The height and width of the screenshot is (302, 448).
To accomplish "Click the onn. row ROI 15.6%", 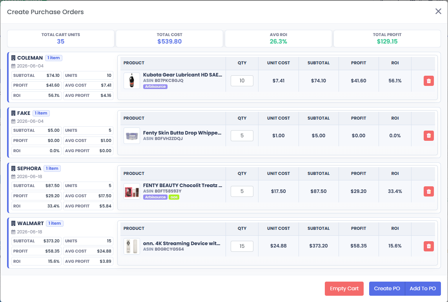I will point(395,246).
